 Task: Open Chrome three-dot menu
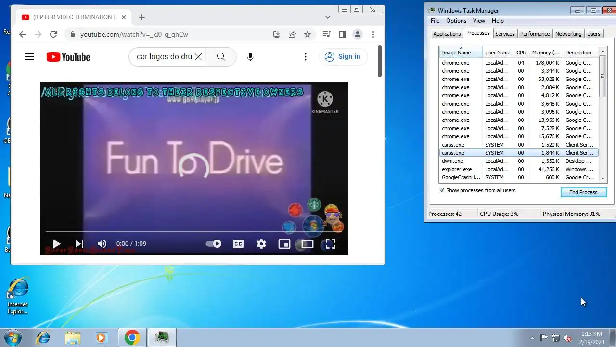[x=373, y=34]
